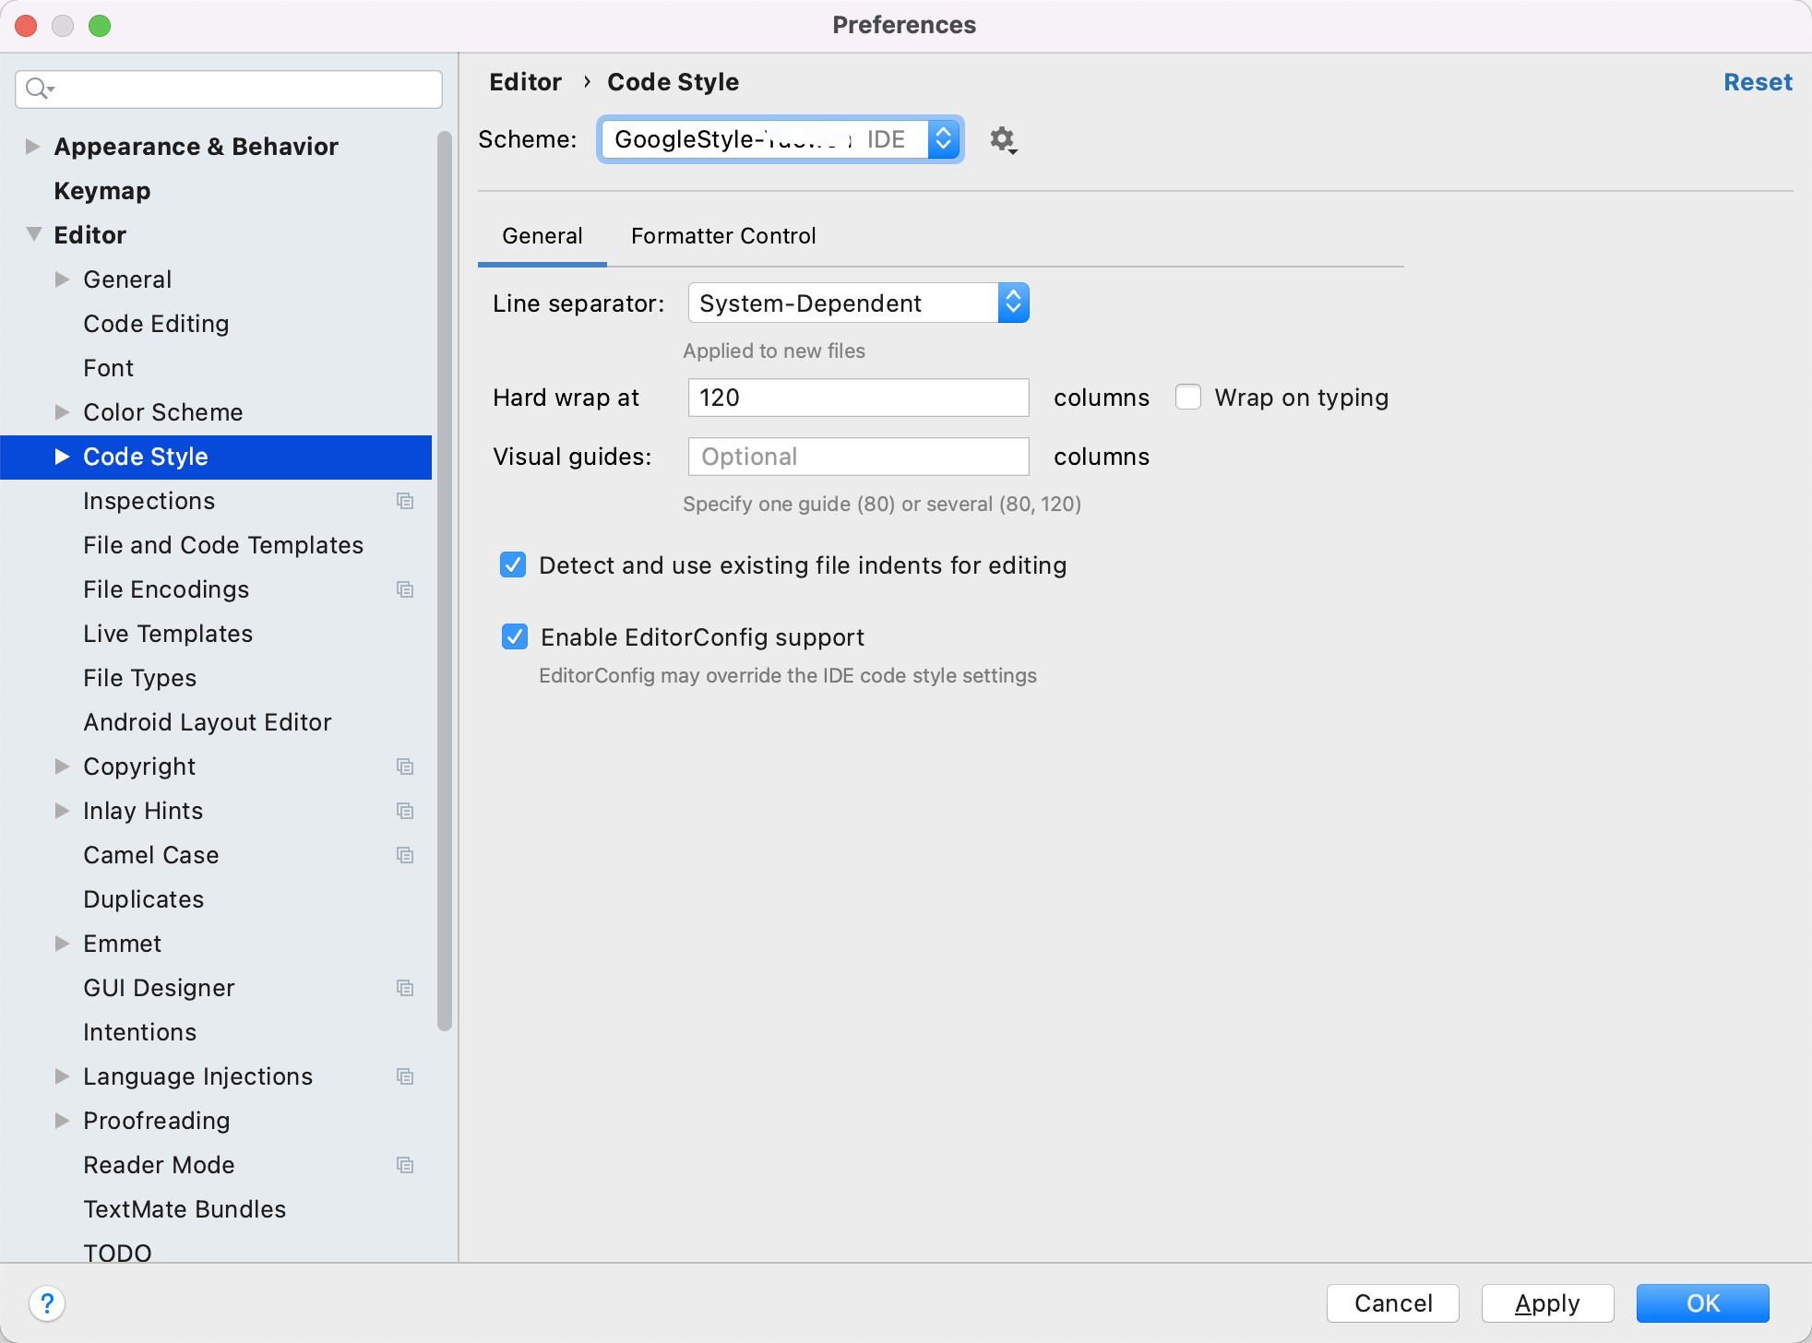
Task: Click the copy settings icon beside GUI Designer
Action: [405, 987]
